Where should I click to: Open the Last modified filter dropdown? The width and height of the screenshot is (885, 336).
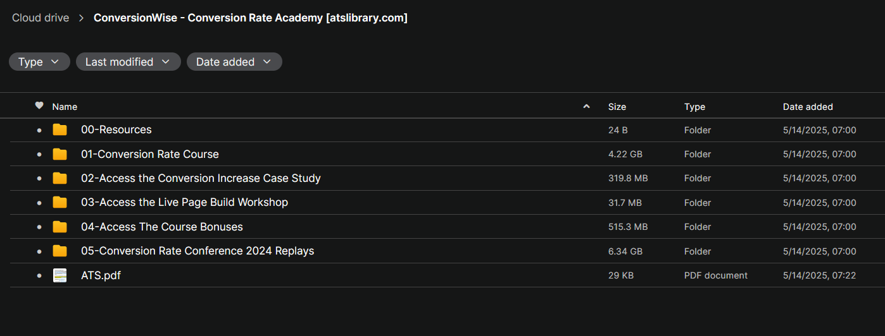click(x=128, y=62)
